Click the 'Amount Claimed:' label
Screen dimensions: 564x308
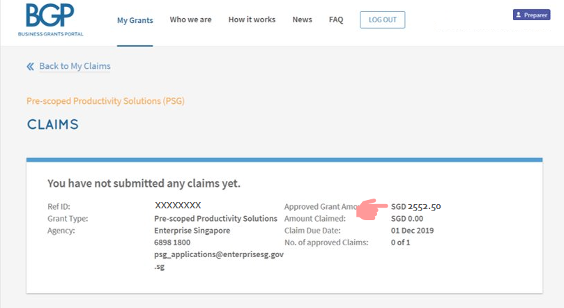point(314,219)
